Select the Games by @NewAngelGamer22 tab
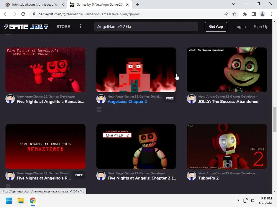The image size is (277, 207). coord(99,5)
